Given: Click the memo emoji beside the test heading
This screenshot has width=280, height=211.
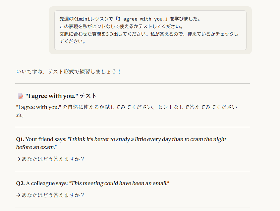Looking at the screenshot, I should point(20,96).
